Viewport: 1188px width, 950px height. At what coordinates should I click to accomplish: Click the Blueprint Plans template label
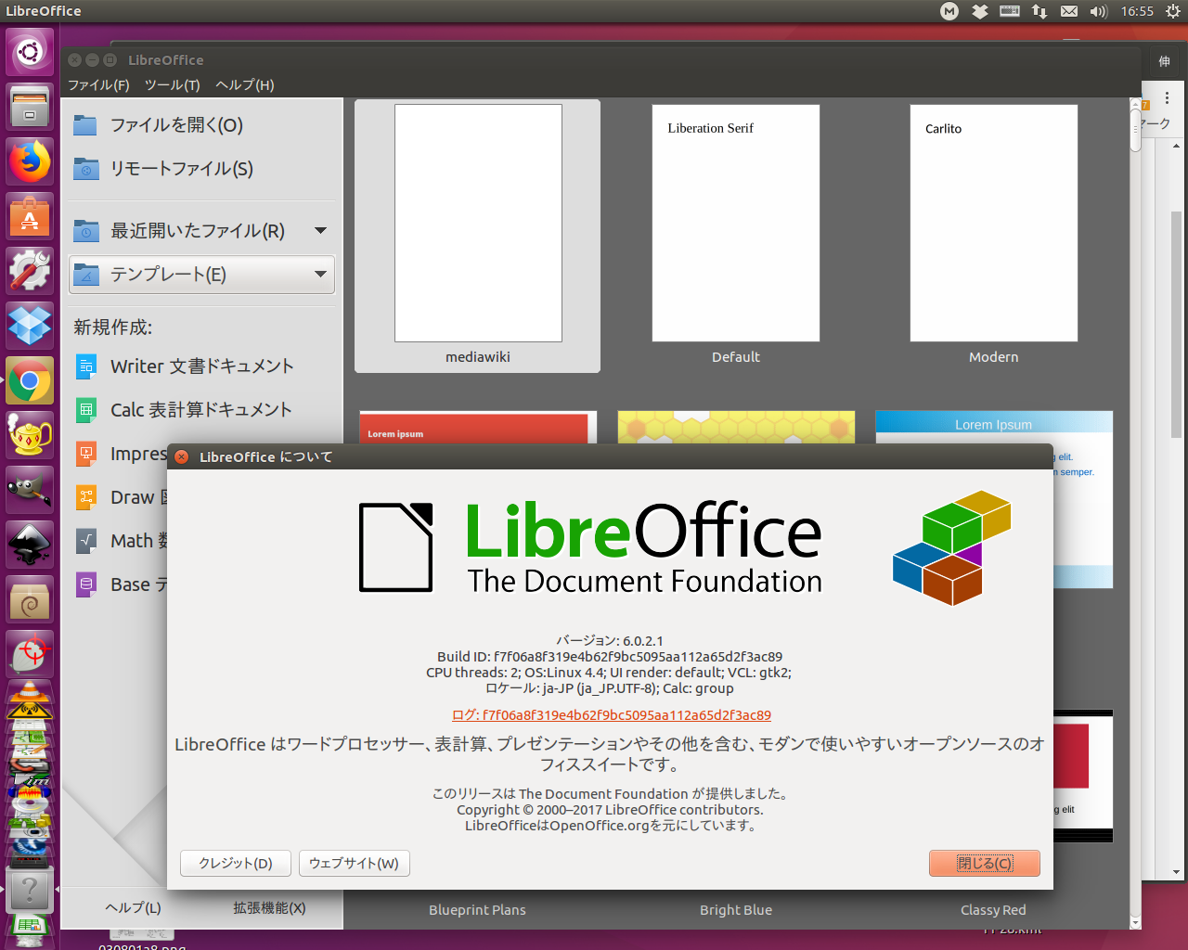[x=478, y=910]
